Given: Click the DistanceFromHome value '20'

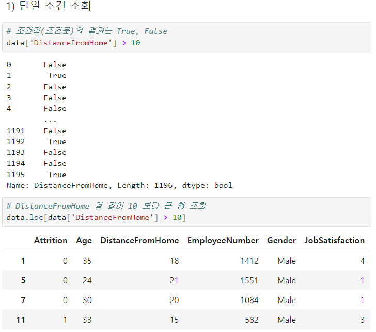Looking at the screenshot, I should [175, 300].
